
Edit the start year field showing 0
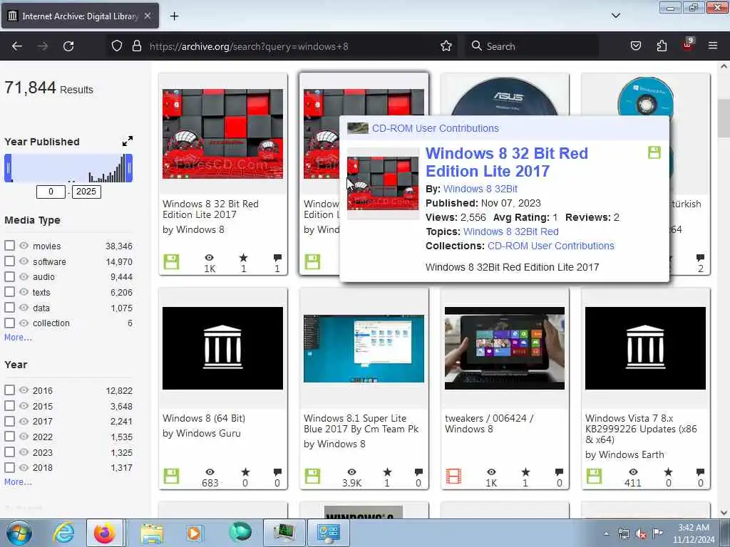pyautogui.click(x=51, y=192)
